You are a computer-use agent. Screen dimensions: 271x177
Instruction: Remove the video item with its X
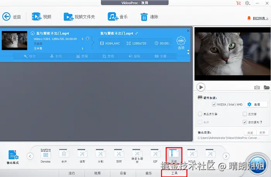tap(188, 31)
